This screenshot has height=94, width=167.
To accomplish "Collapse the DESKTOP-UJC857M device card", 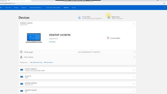I will 134,24.
